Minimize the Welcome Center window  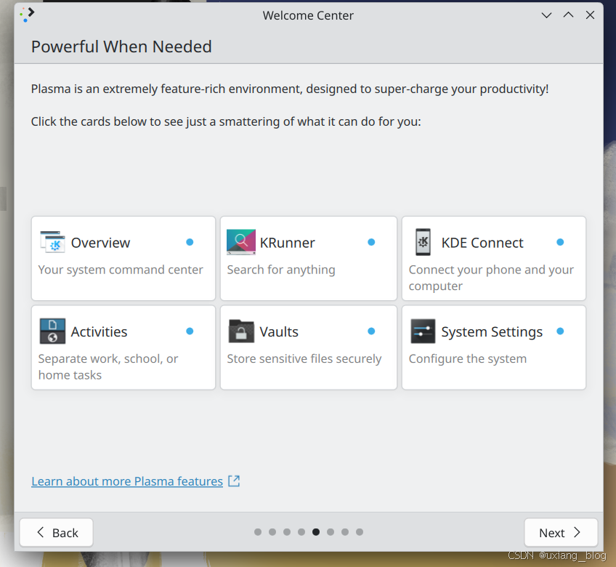click(x=546, y=15)
